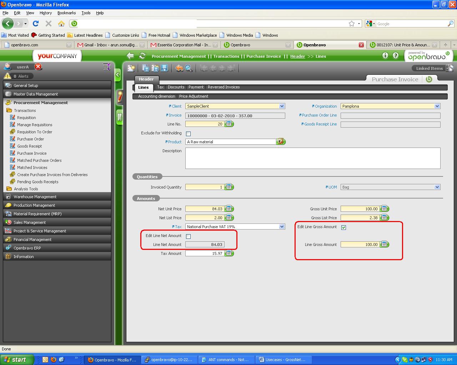Open calculator for Invoiced Quantity
This screenshot has width=457, height=365.
coord(229,187)
